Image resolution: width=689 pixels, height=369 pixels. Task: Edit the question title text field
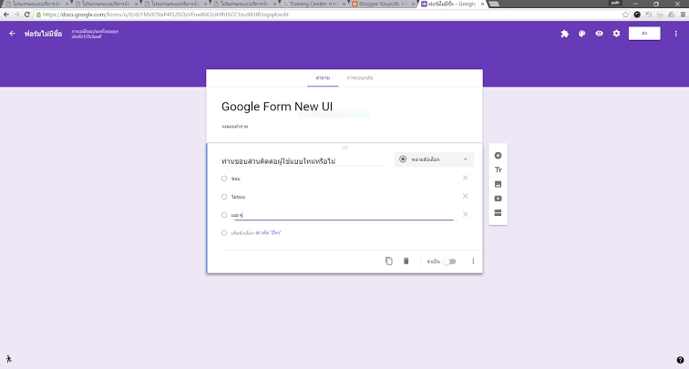tap(303, 161)
